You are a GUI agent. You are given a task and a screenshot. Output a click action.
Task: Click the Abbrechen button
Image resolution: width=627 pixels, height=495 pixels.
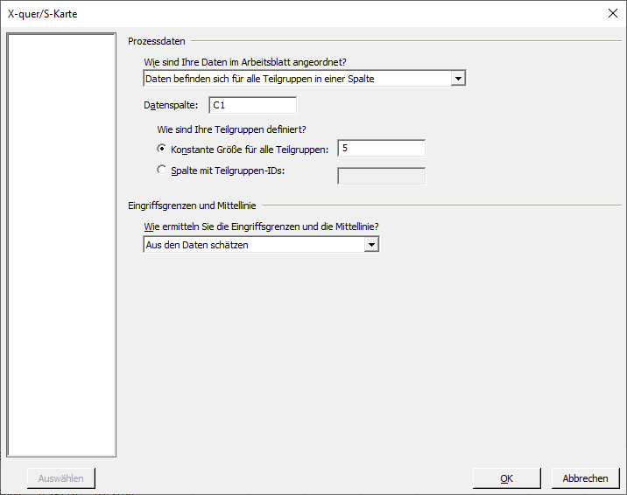click(x=586, y=478)
